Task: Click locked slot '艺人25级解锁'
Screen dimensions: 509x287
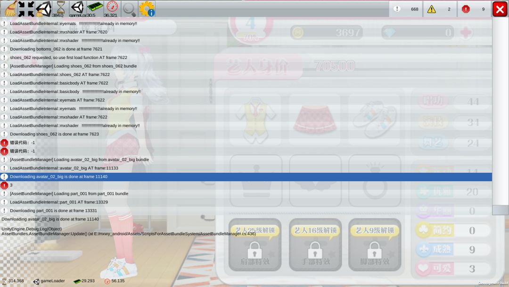Action: pos(255,245)
